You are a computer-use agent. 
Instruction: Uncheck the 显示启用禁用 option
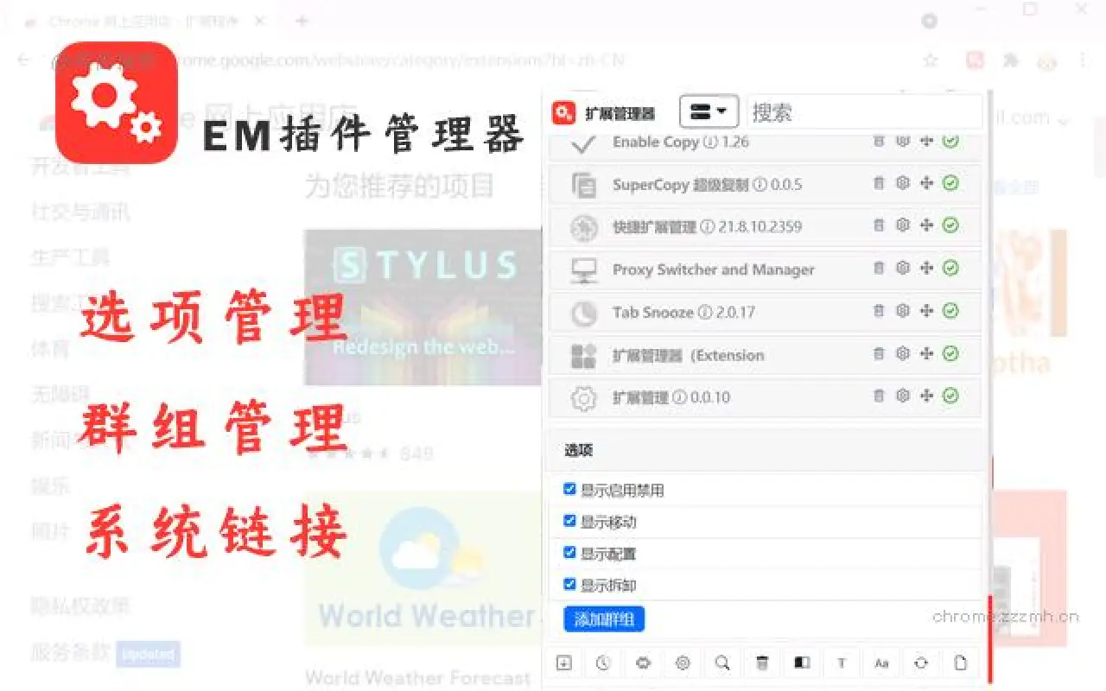click(569, 488)
